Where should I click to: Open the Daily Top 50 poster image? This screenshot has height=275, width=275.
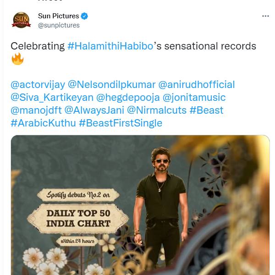[140, 206]
